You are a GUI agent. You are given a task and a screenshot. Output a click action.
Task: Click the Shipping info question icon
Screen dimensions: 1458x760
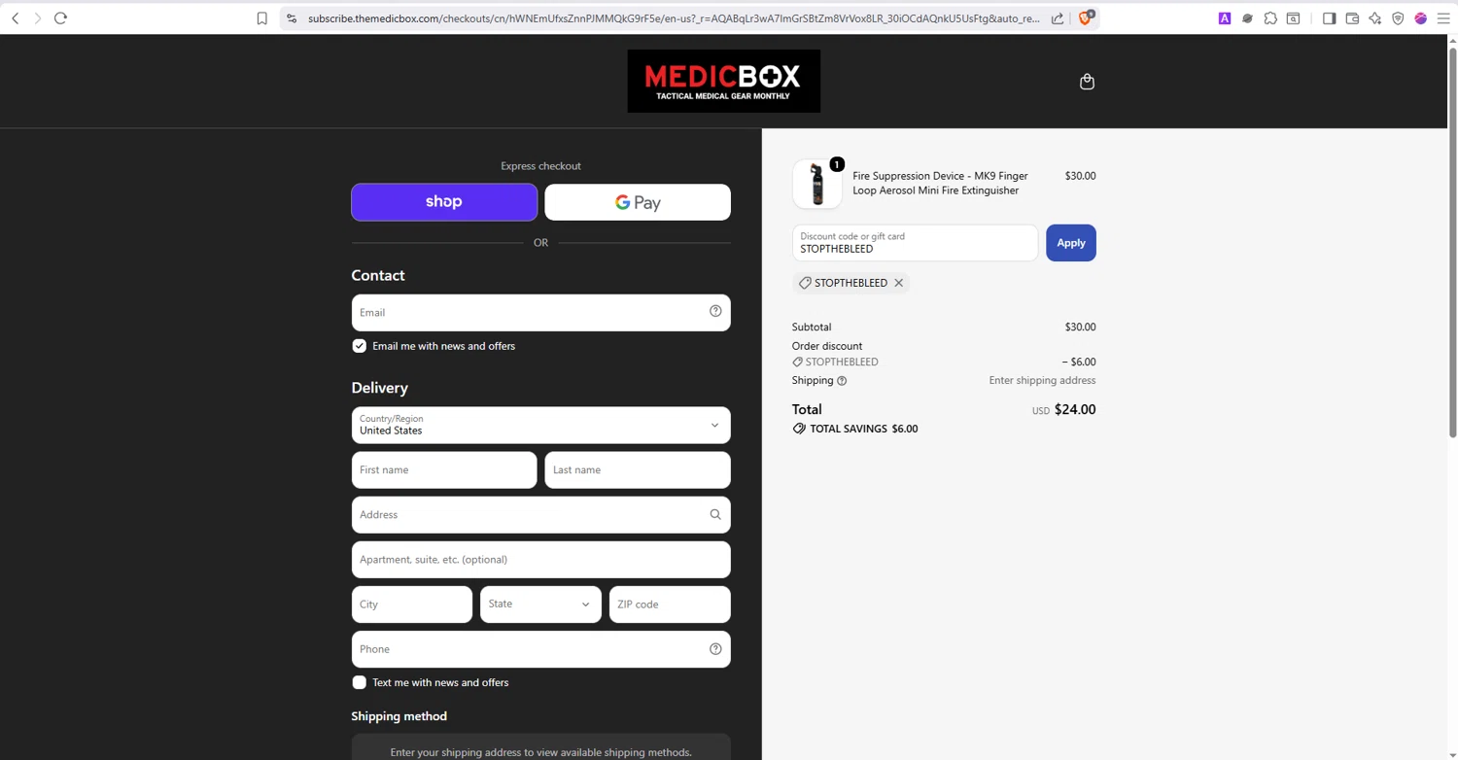click(842, 381)
